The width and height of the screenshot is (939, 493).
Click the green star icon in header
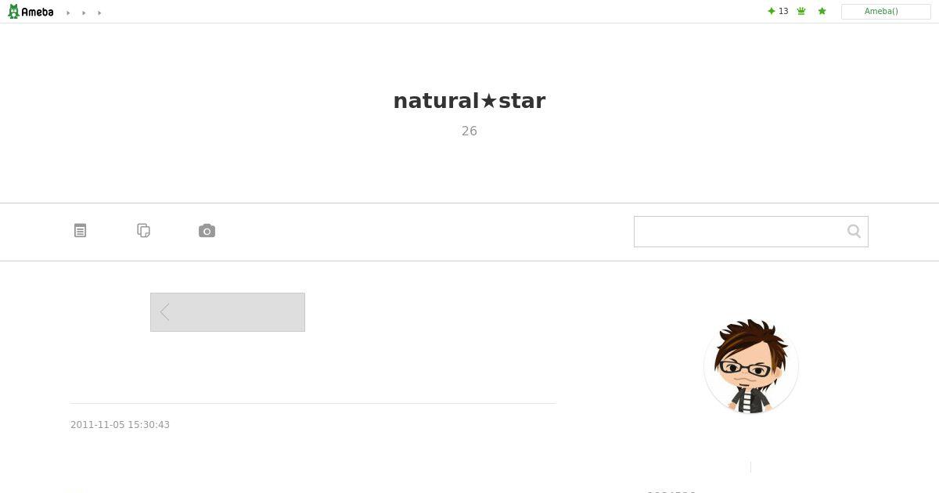point(822,12)
